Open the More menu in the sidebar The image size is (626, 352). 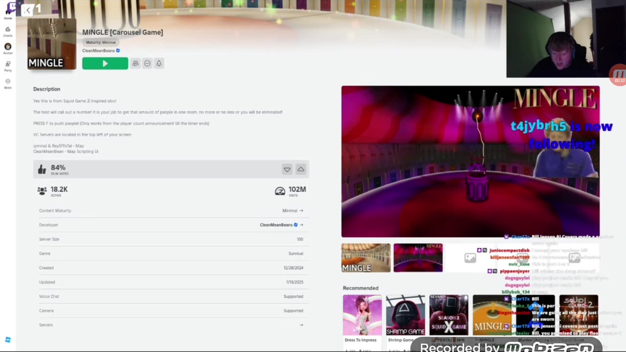tap(8, 84)
